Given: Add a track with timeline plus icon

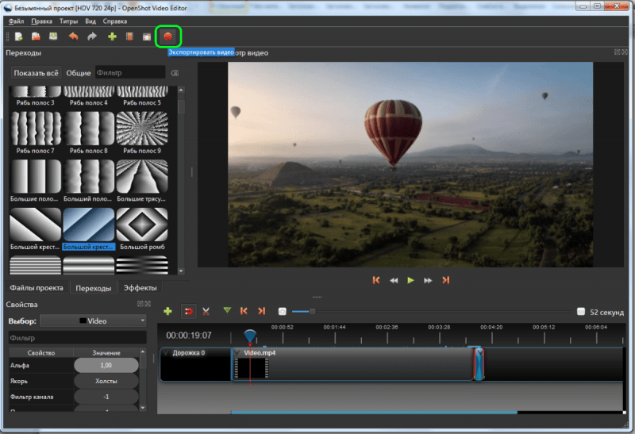Looking at the screenshot, I should tap(167, 311).
